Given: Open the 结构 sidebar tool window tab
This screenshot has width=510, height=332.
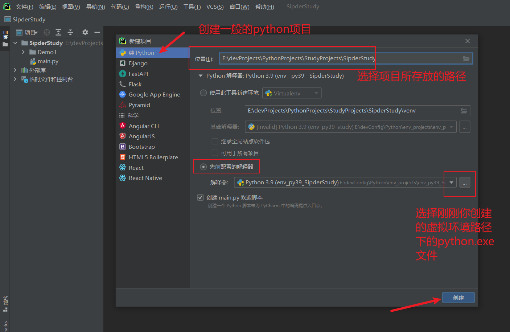Looking at the screenshot, I should tap(5, 304).
